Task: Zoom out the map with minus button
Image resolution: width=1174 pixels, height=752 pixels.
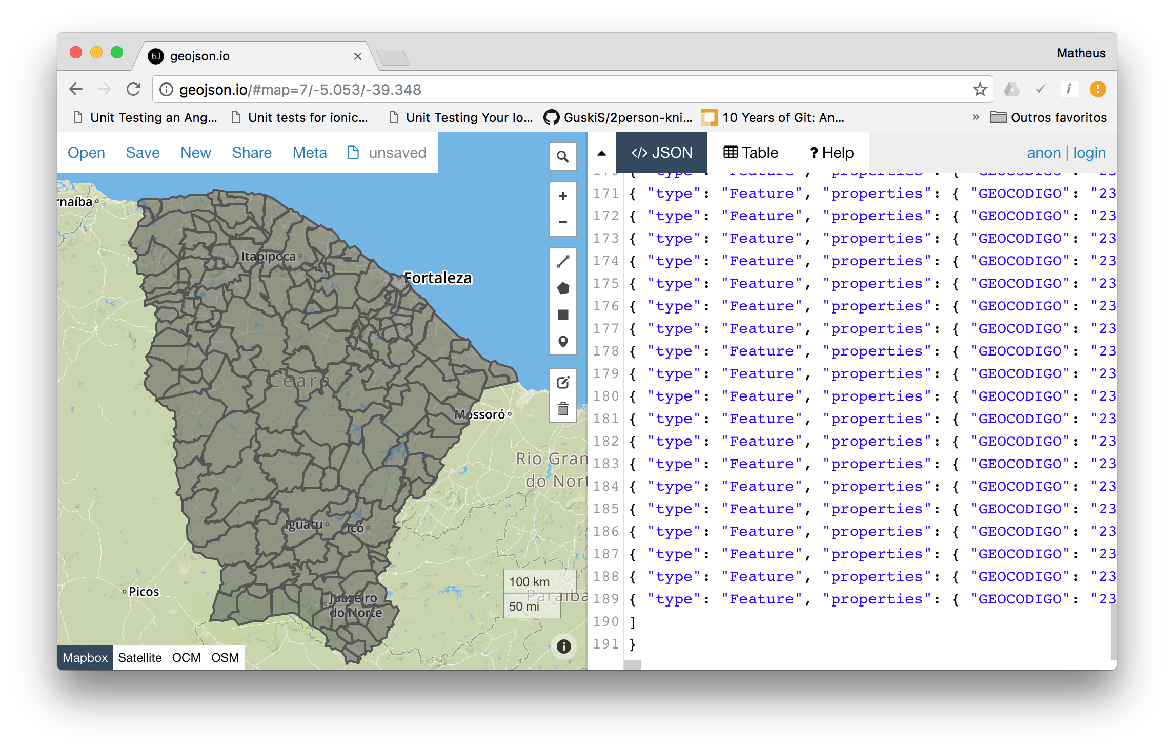Action: [x=562, y=222]
